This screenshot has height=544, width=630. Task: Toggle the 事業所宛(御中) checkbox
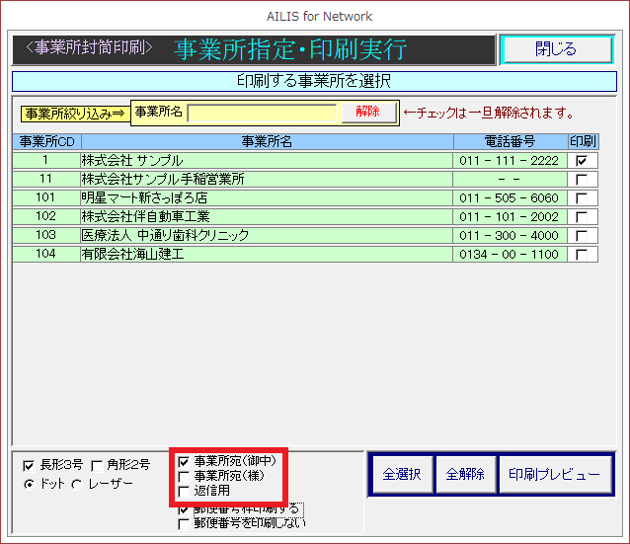pyautogui.click(x=184, y=461)
